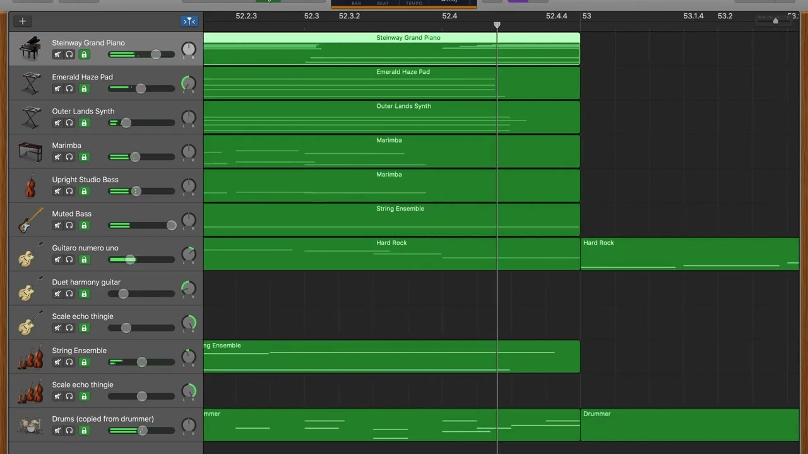The image size is (808, 454).
Task: Solo the Drums (copied from drummer) track
Action: [x=69, y=430]
